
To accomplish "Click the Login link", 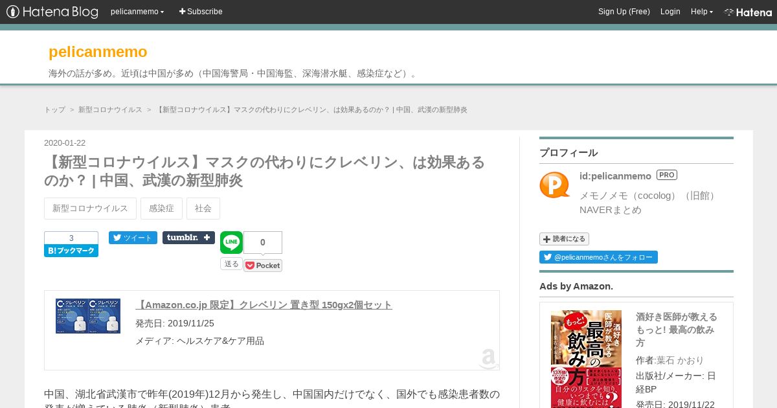I will (x=670, y=12).
